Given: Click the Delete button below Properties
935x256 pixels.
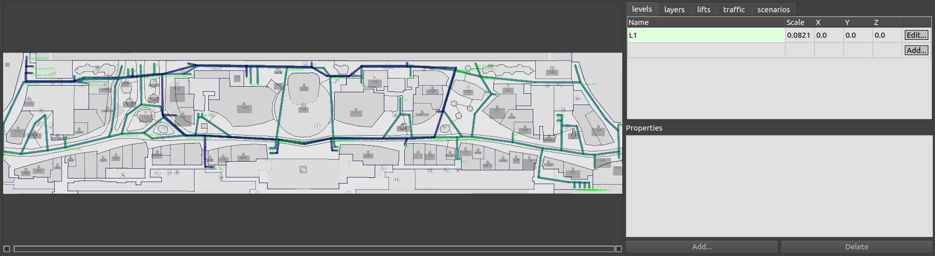Looking at the screenshot, I should [856, 247].
